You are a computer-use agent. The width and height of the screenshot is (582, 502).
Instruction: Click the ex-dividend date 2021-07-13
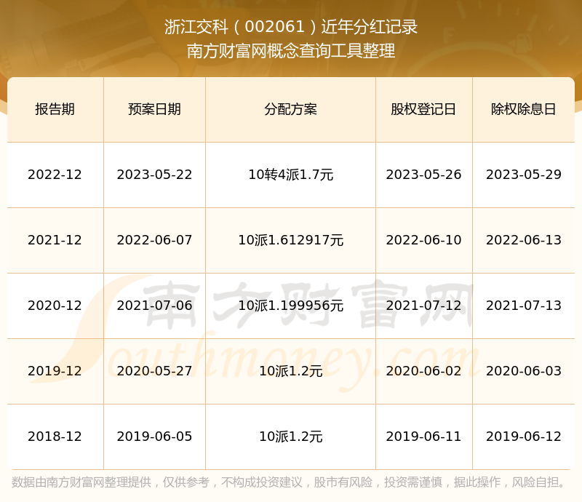click(523, 306)
